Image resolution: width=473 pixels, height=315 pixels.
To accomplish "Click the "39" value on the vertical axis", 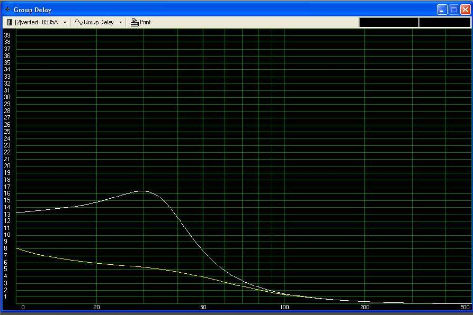I will point(7,35).
